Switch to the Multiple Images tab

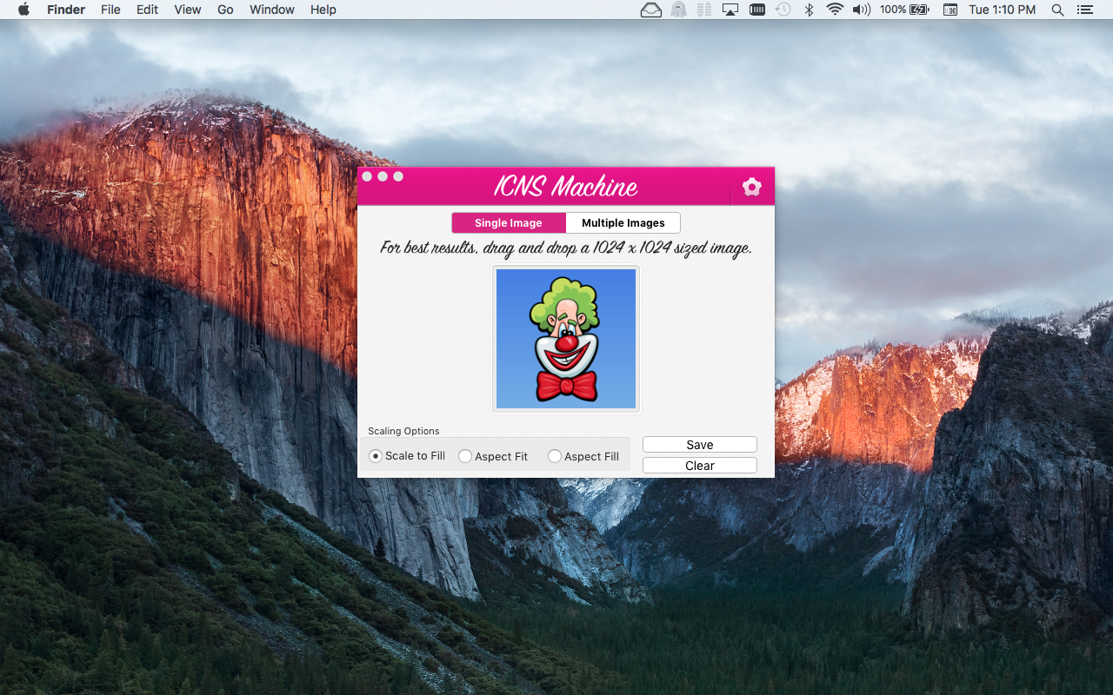(623, 222)
